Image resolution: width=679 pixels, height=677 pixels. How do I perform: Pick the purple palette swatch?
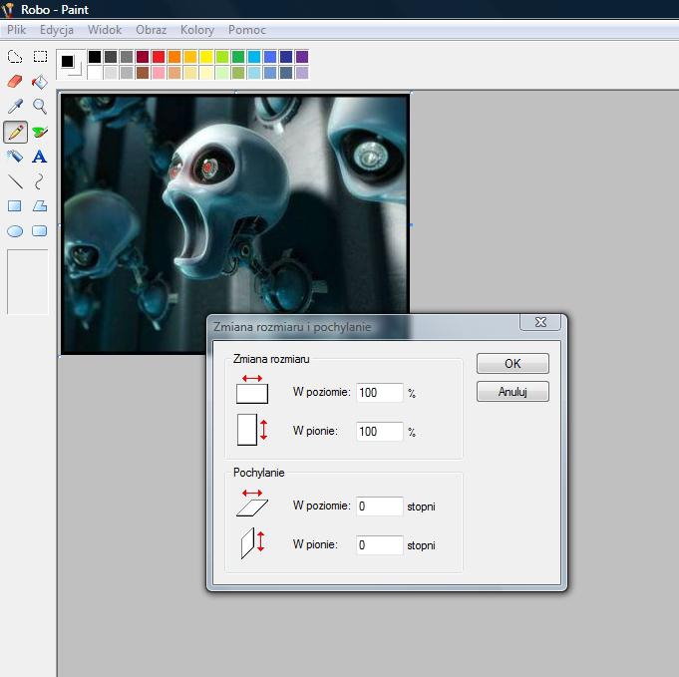[x=302, y=57]
